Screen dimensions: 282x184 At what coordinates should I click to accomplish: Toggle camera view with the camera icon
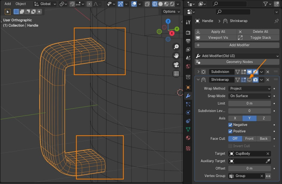[x=176, y=65]
